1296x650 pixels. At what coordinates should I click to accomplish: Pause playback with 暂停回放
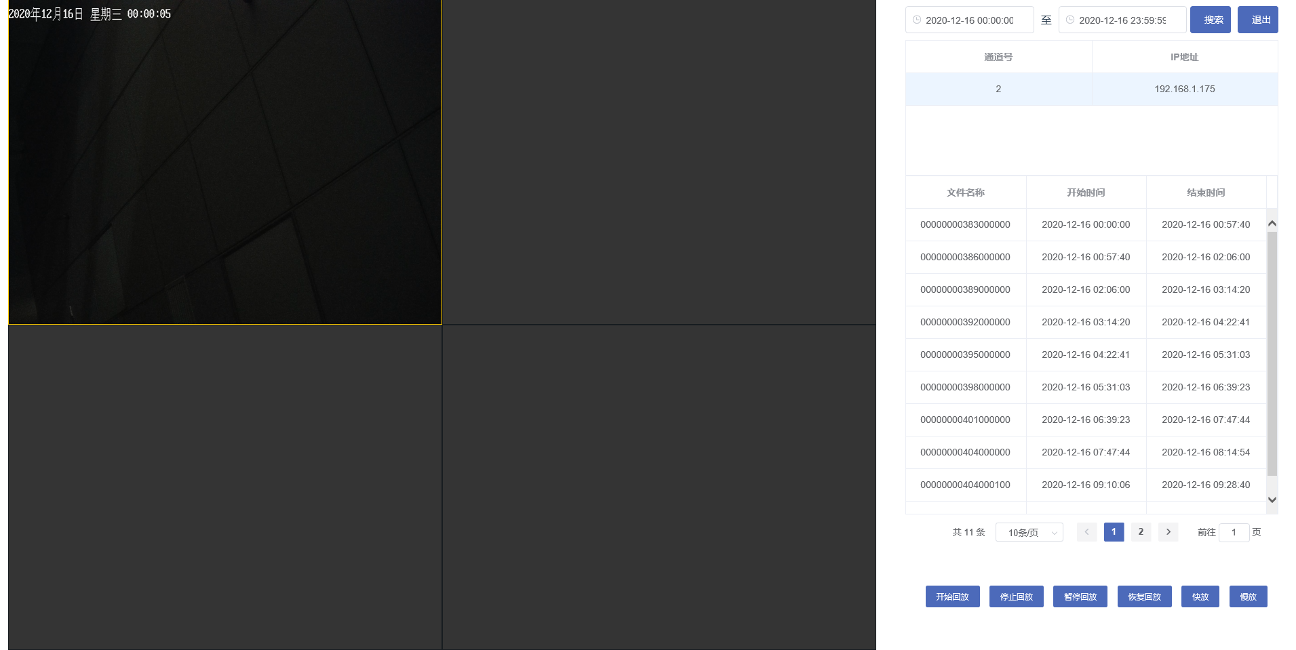pos(1080,596)
